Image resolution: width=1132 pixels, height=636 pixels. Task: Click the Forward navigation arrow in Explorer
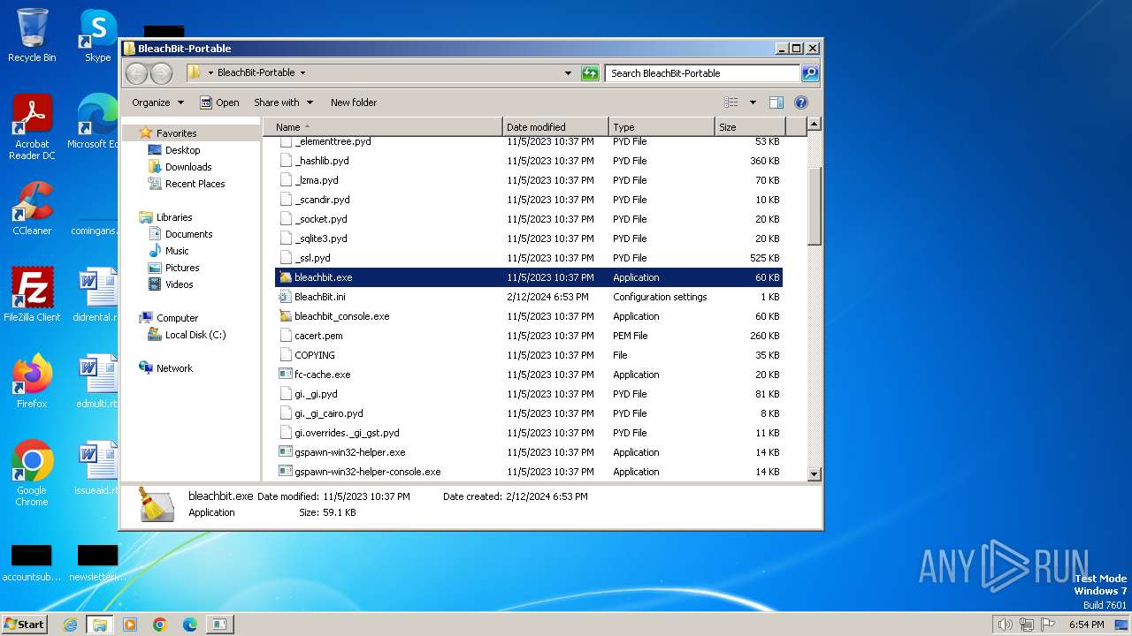coord(161,73)
